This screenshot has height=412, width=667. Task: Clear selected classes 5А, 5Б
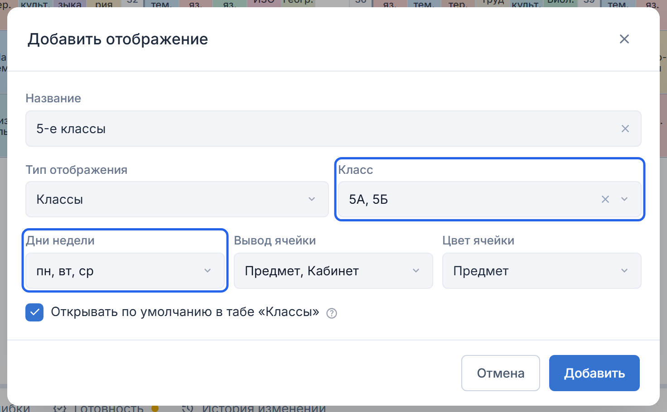(605, 199)
